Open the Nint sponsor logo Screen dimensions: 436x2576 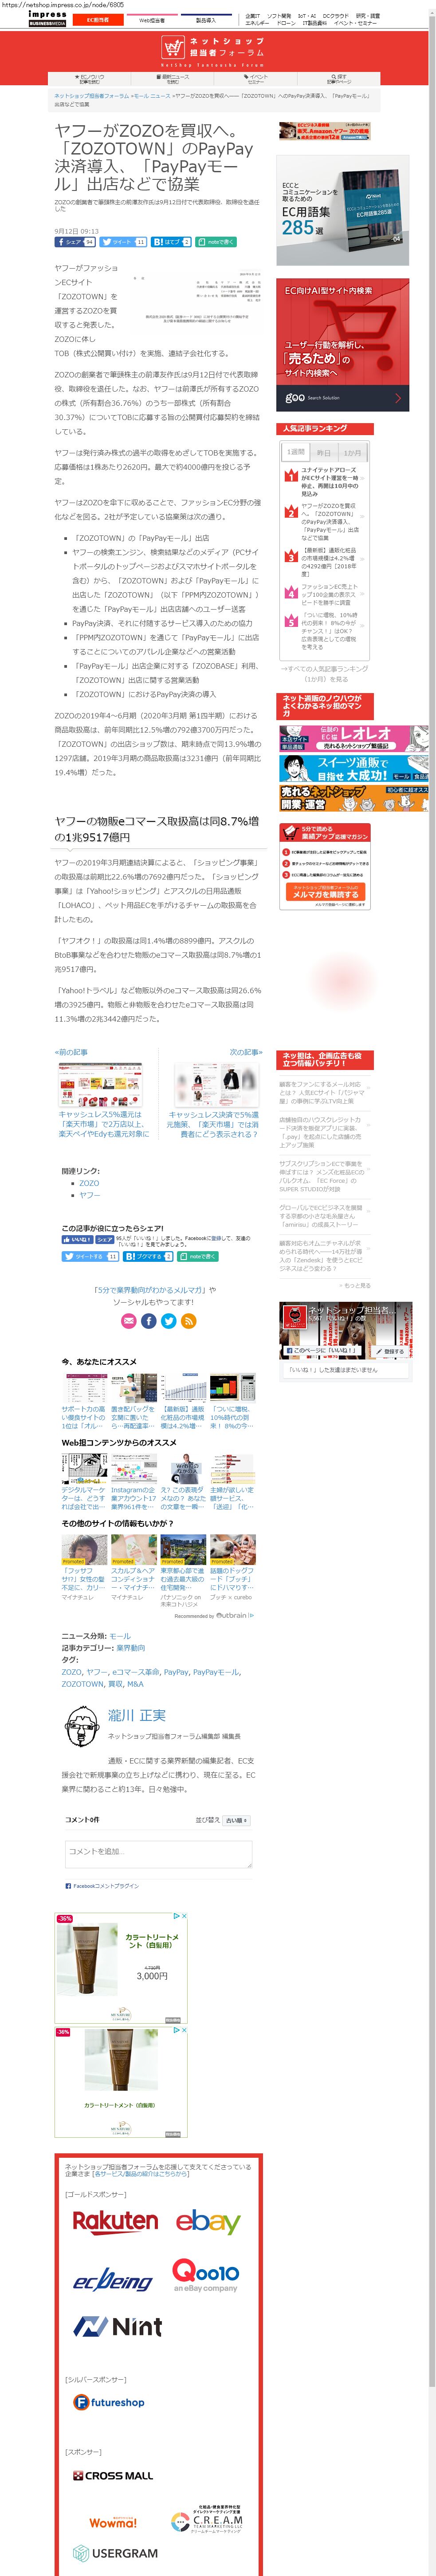tap(118, 2327)
